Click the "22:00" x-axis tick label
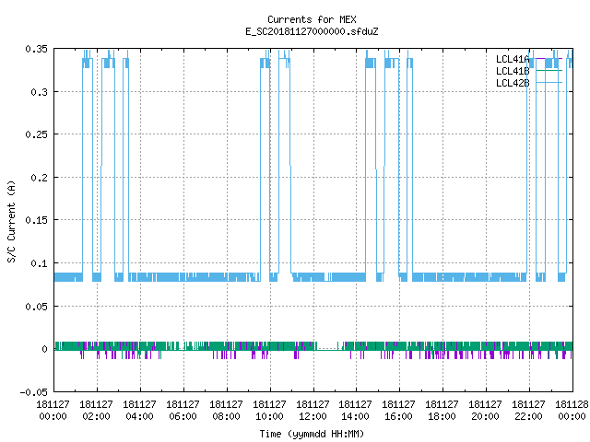Image resolution: width=590 pixels, height=442 pixels. coord(528,416)
